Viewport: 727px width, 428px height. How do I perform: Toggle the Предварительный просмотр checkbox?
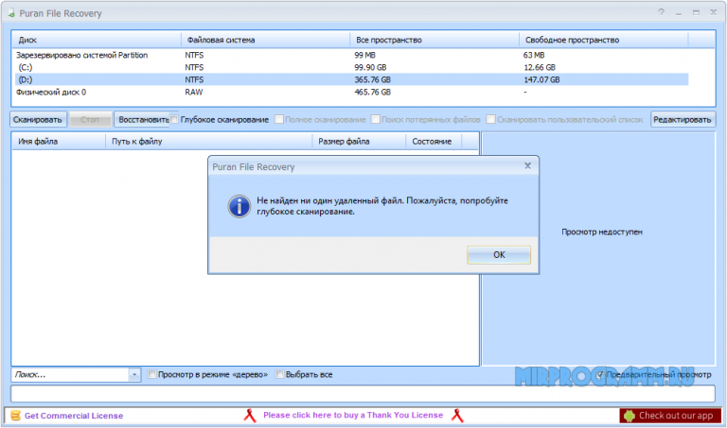coord(600,374)
